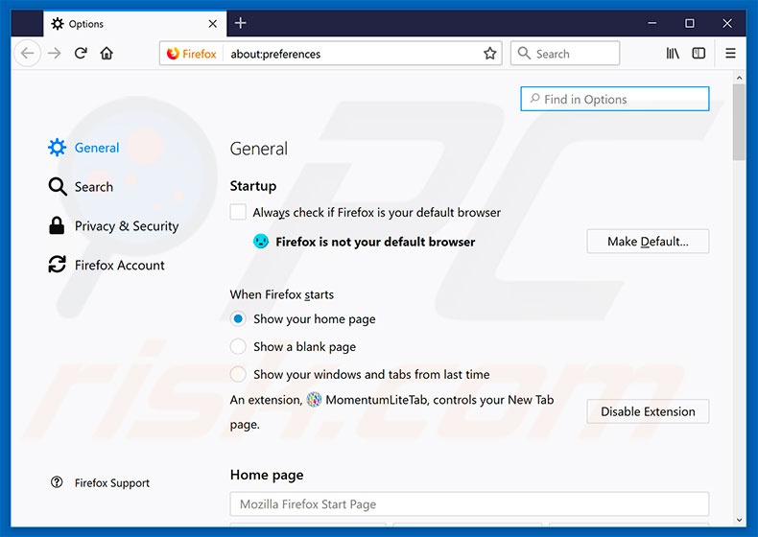
Task: Click the toolbar Search input box
Action: point(565,53)
